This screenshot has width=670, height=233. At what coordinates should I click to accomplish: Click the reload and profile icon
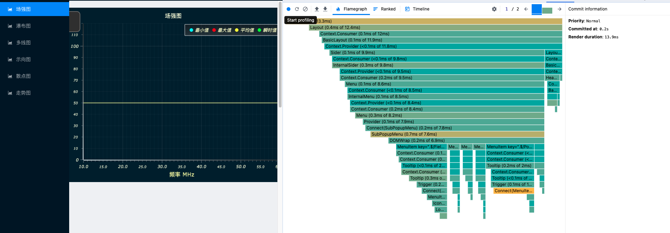297,9
